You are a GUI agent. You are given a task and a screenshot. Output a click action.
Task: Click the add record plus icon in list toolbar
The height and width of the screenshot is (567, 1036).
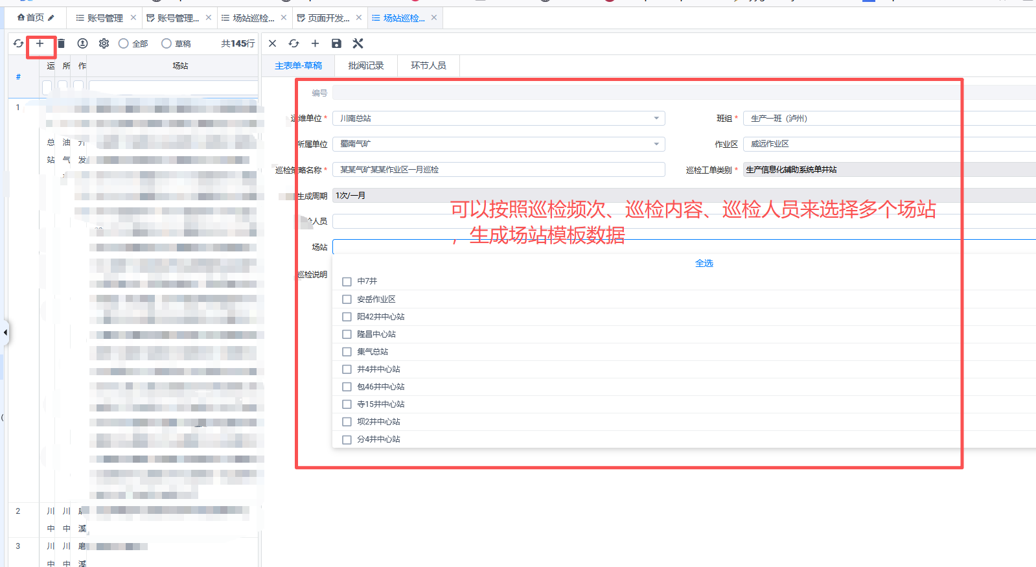(40, 43)
